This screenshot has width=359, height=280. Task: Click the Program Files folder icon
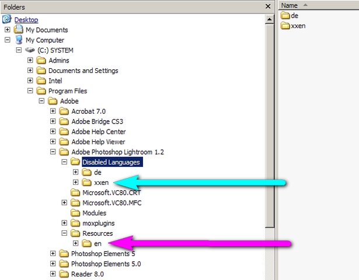[41, 91]
